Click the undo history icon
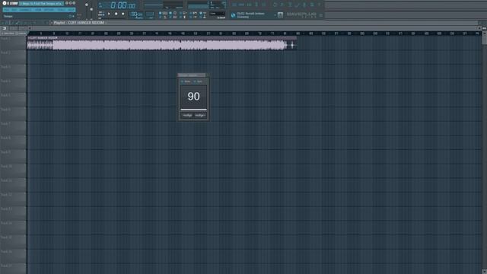This screenshot has height=274, width=487. [275, 5]
